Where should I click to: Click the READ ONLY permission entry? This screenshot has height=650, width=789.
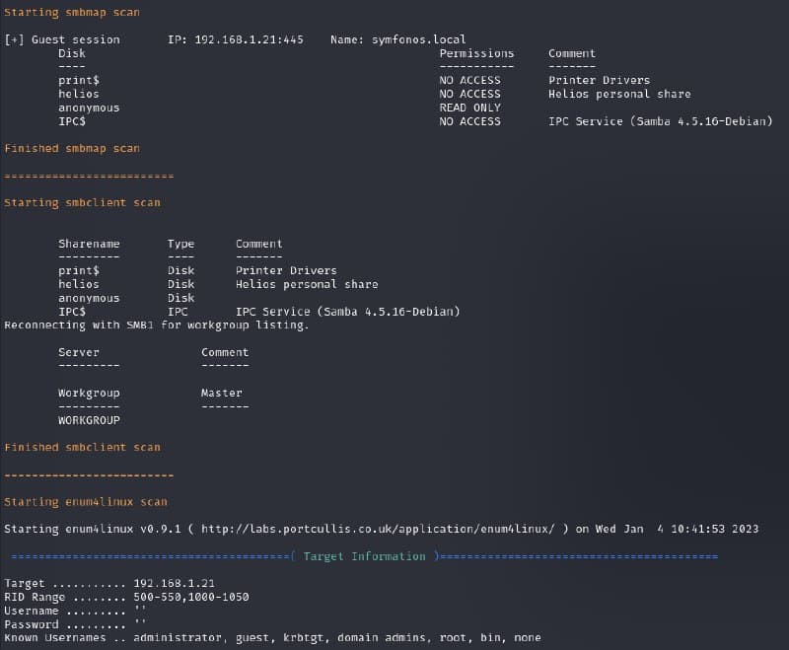pos(470,108)
